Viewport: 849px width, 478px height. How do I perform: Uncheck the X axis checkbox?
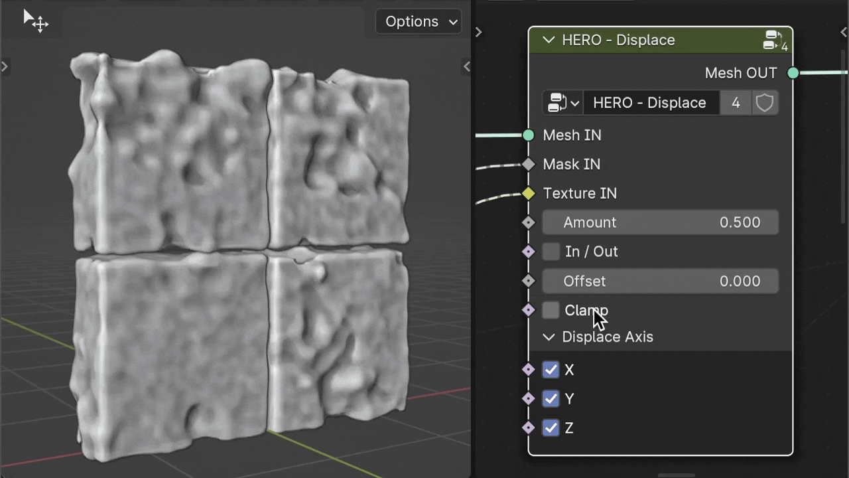point(551,370)
